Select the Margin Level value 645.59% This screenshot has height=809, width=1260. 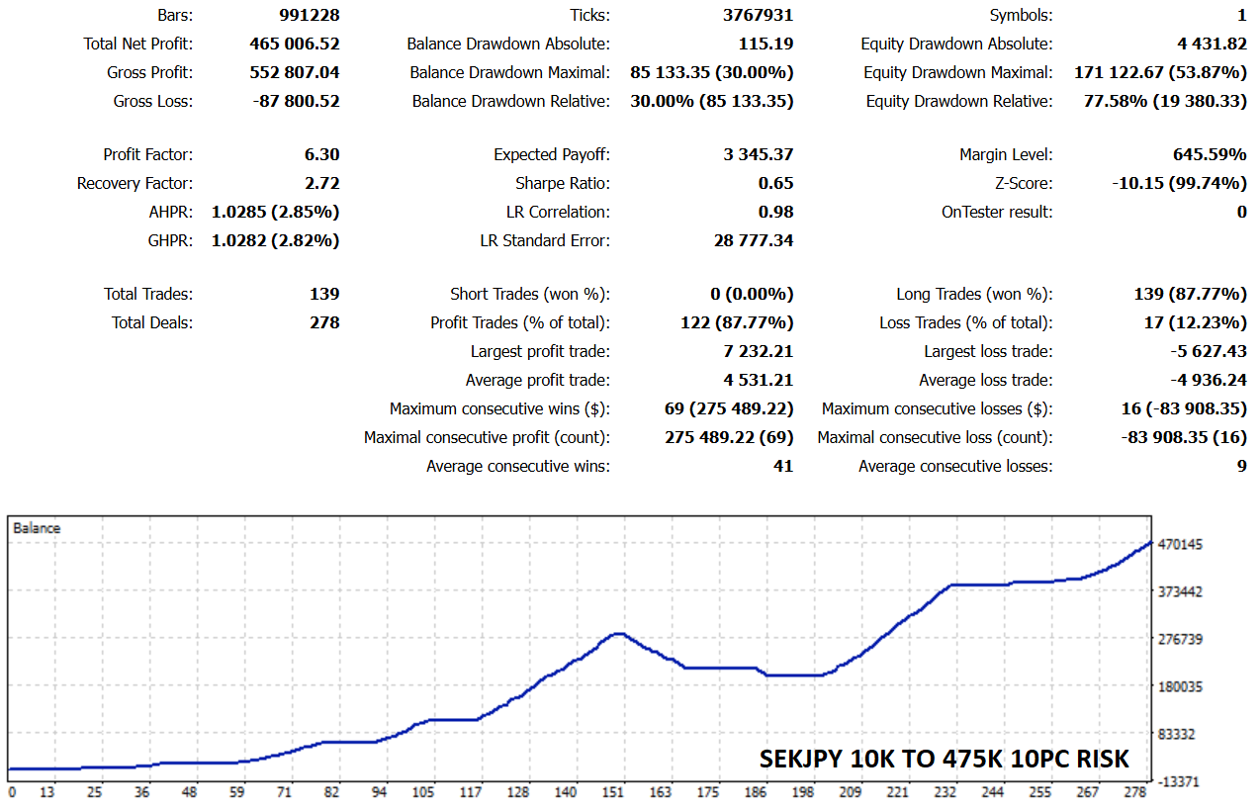pos(1210,155)
